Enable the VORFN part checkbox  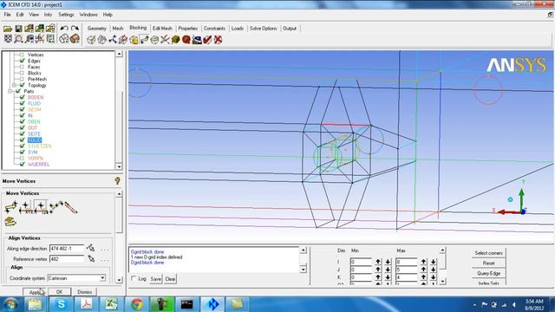coord(22,158)
